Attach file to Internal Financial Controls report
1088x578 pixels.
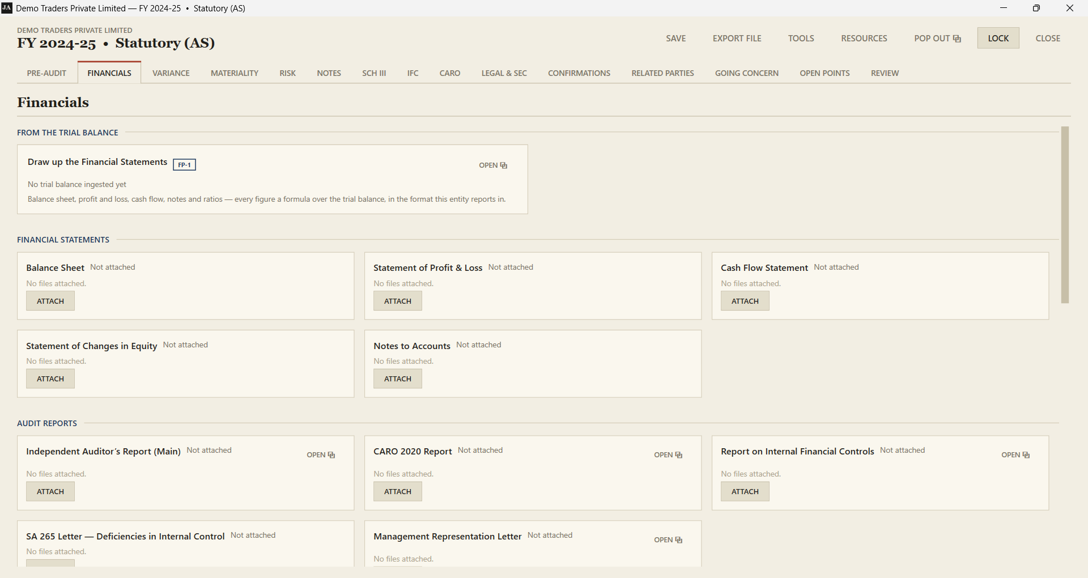(745, 491)
